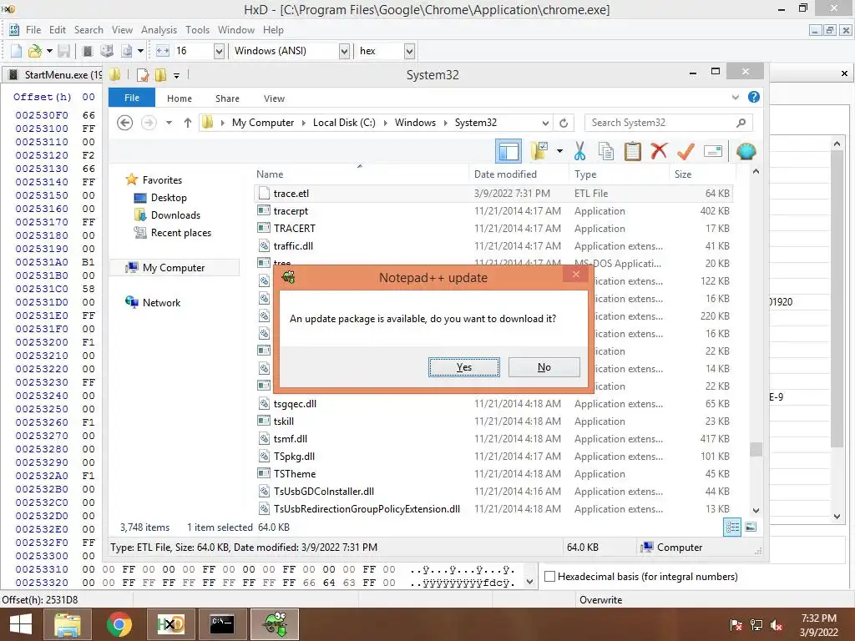Open the HxD Analysis menu
This screenshot has height=641, width=855.
point(159,30)
